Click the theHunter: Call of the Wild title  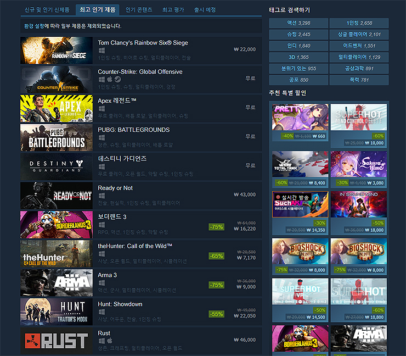pos(135,246)
